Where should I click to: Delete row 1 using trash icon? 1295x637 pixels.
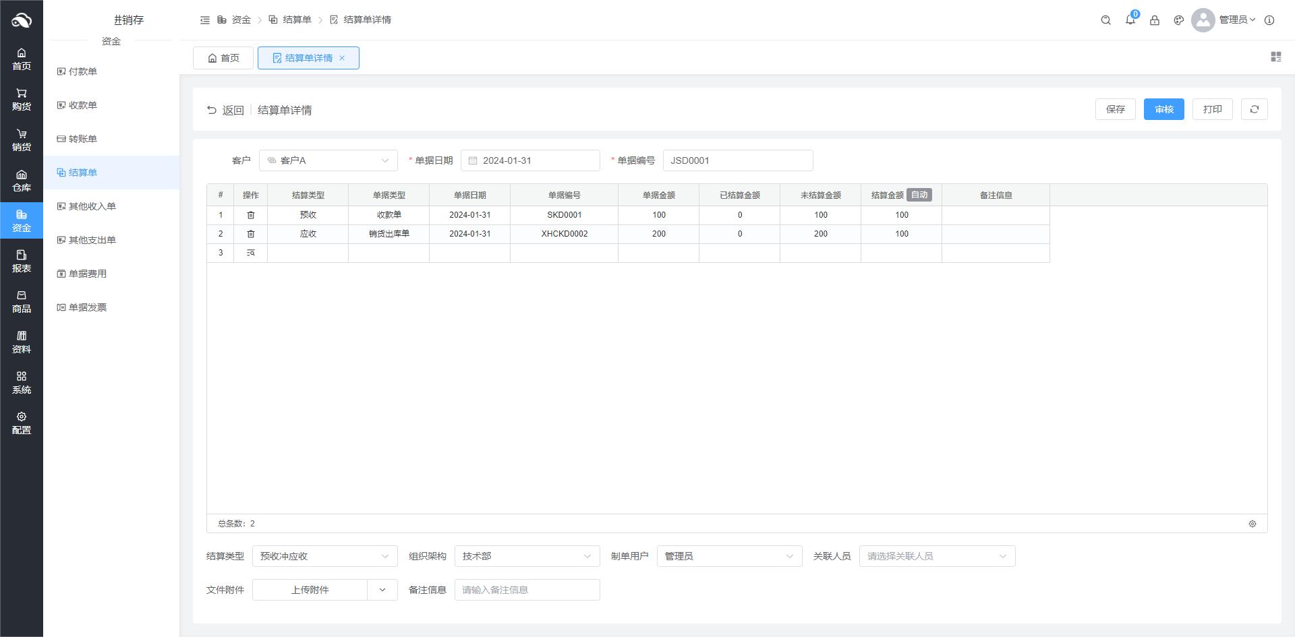251,215
